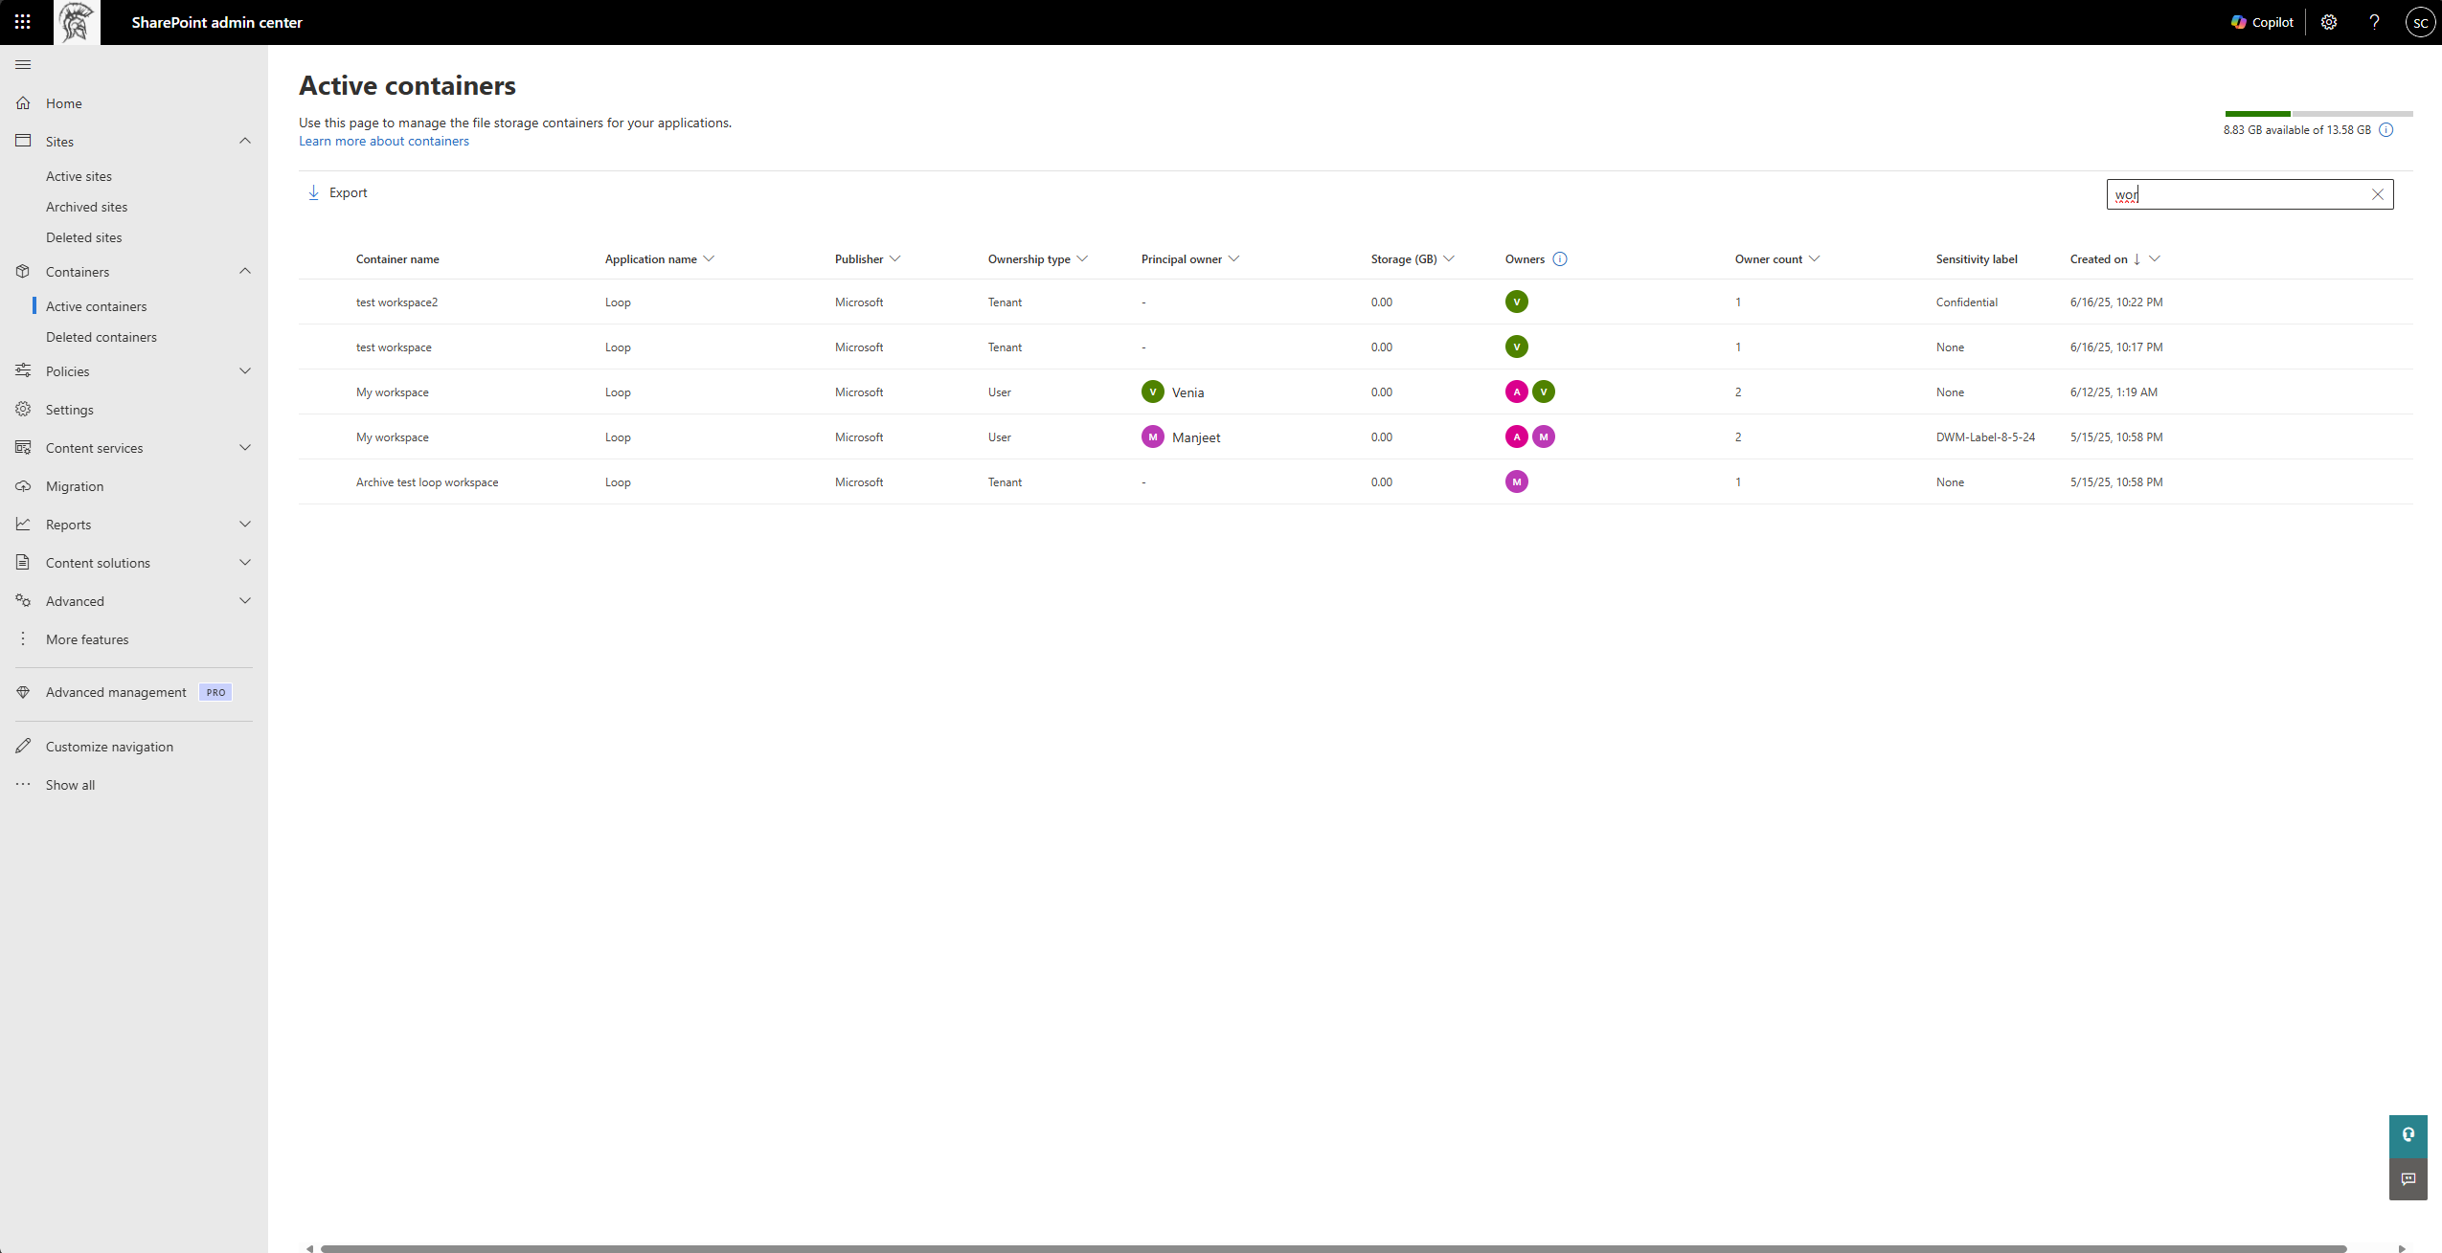Click the Owners column info icon

click(x=1560, y=259)
